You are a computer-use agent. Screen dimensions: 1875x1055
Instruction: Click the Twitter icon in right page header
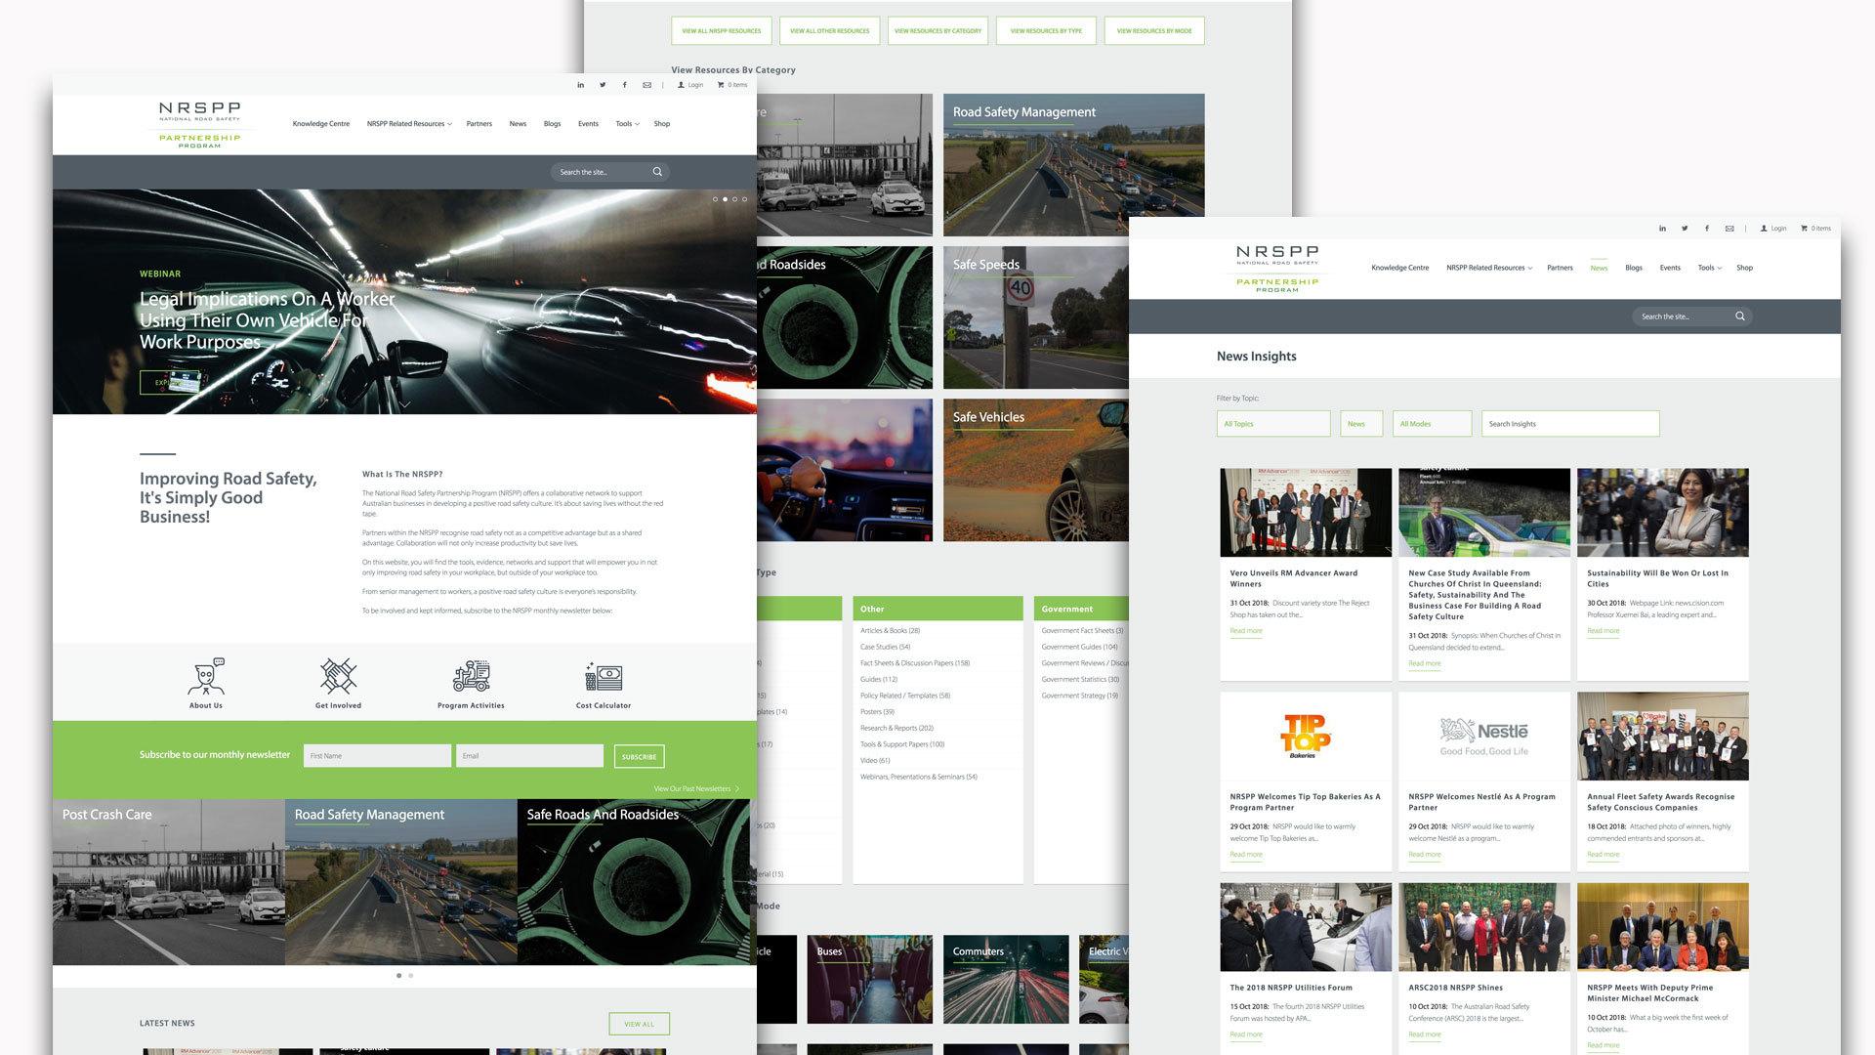pos(1685,229)
